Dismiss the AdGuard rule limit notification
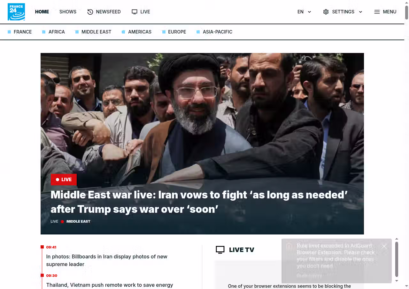The width and height of the screenshot is (409, 289). 384,247
